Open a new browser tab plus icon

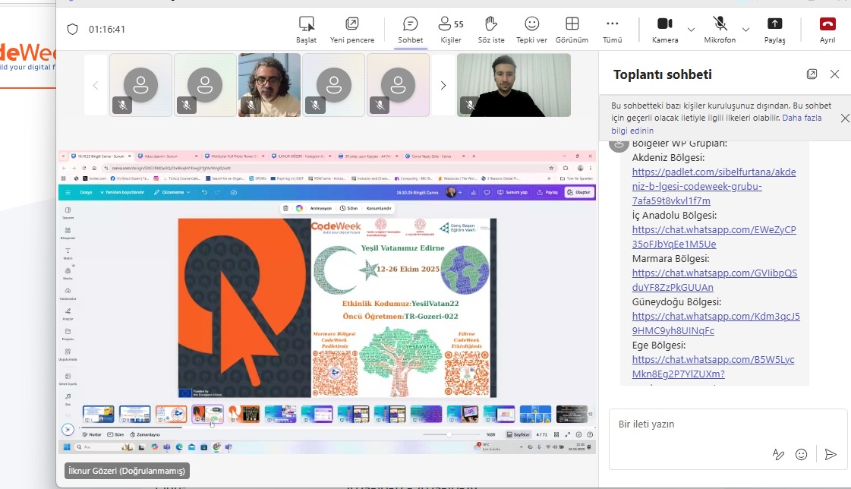click(x=474, y=156)
